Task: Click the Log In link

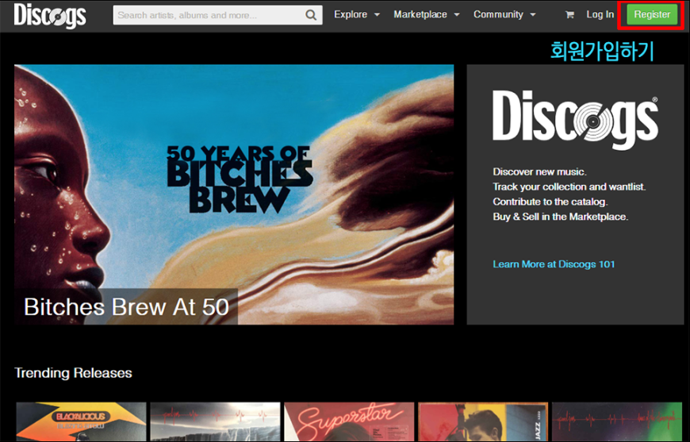Action: [600, 14]
